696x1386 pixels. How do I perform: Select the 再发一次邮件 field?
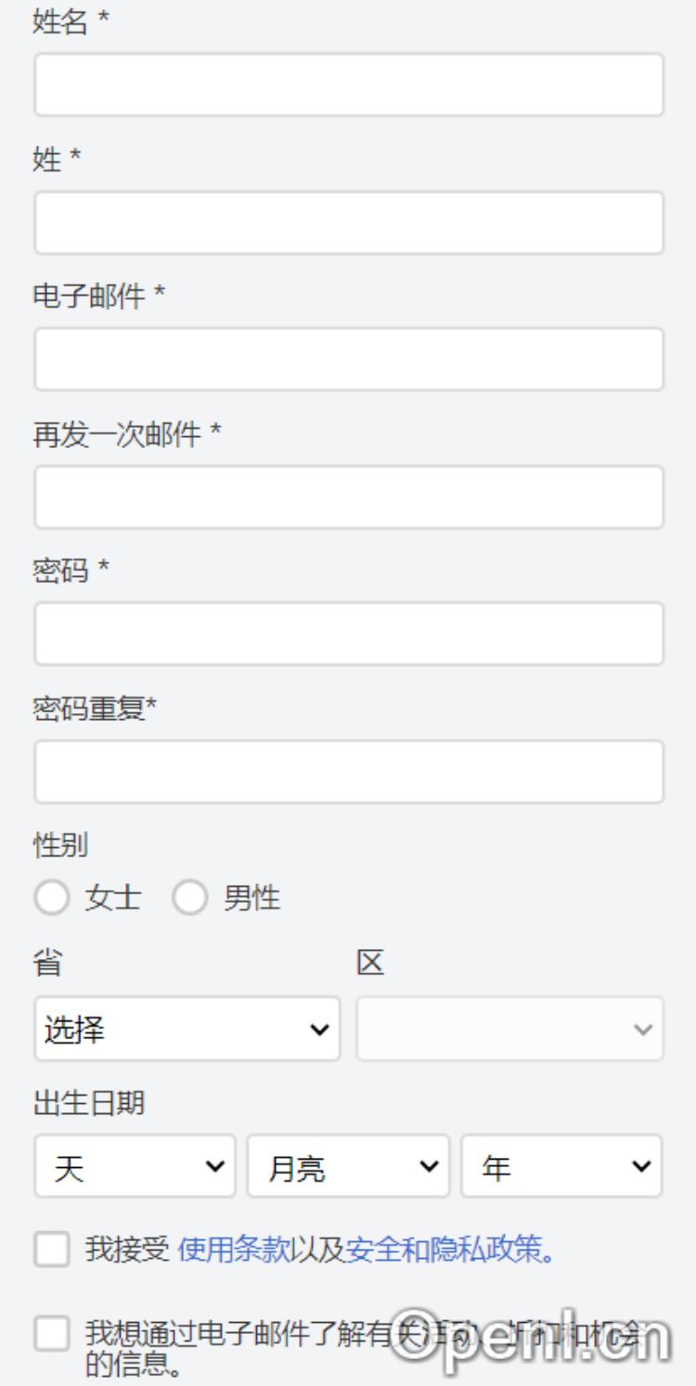(x=349, y=497)
